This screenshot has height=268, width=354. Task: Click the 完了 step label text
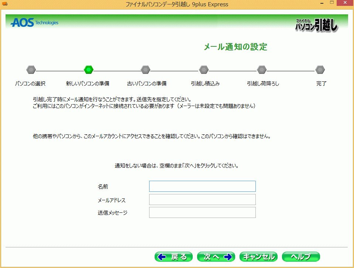[321, 84]
